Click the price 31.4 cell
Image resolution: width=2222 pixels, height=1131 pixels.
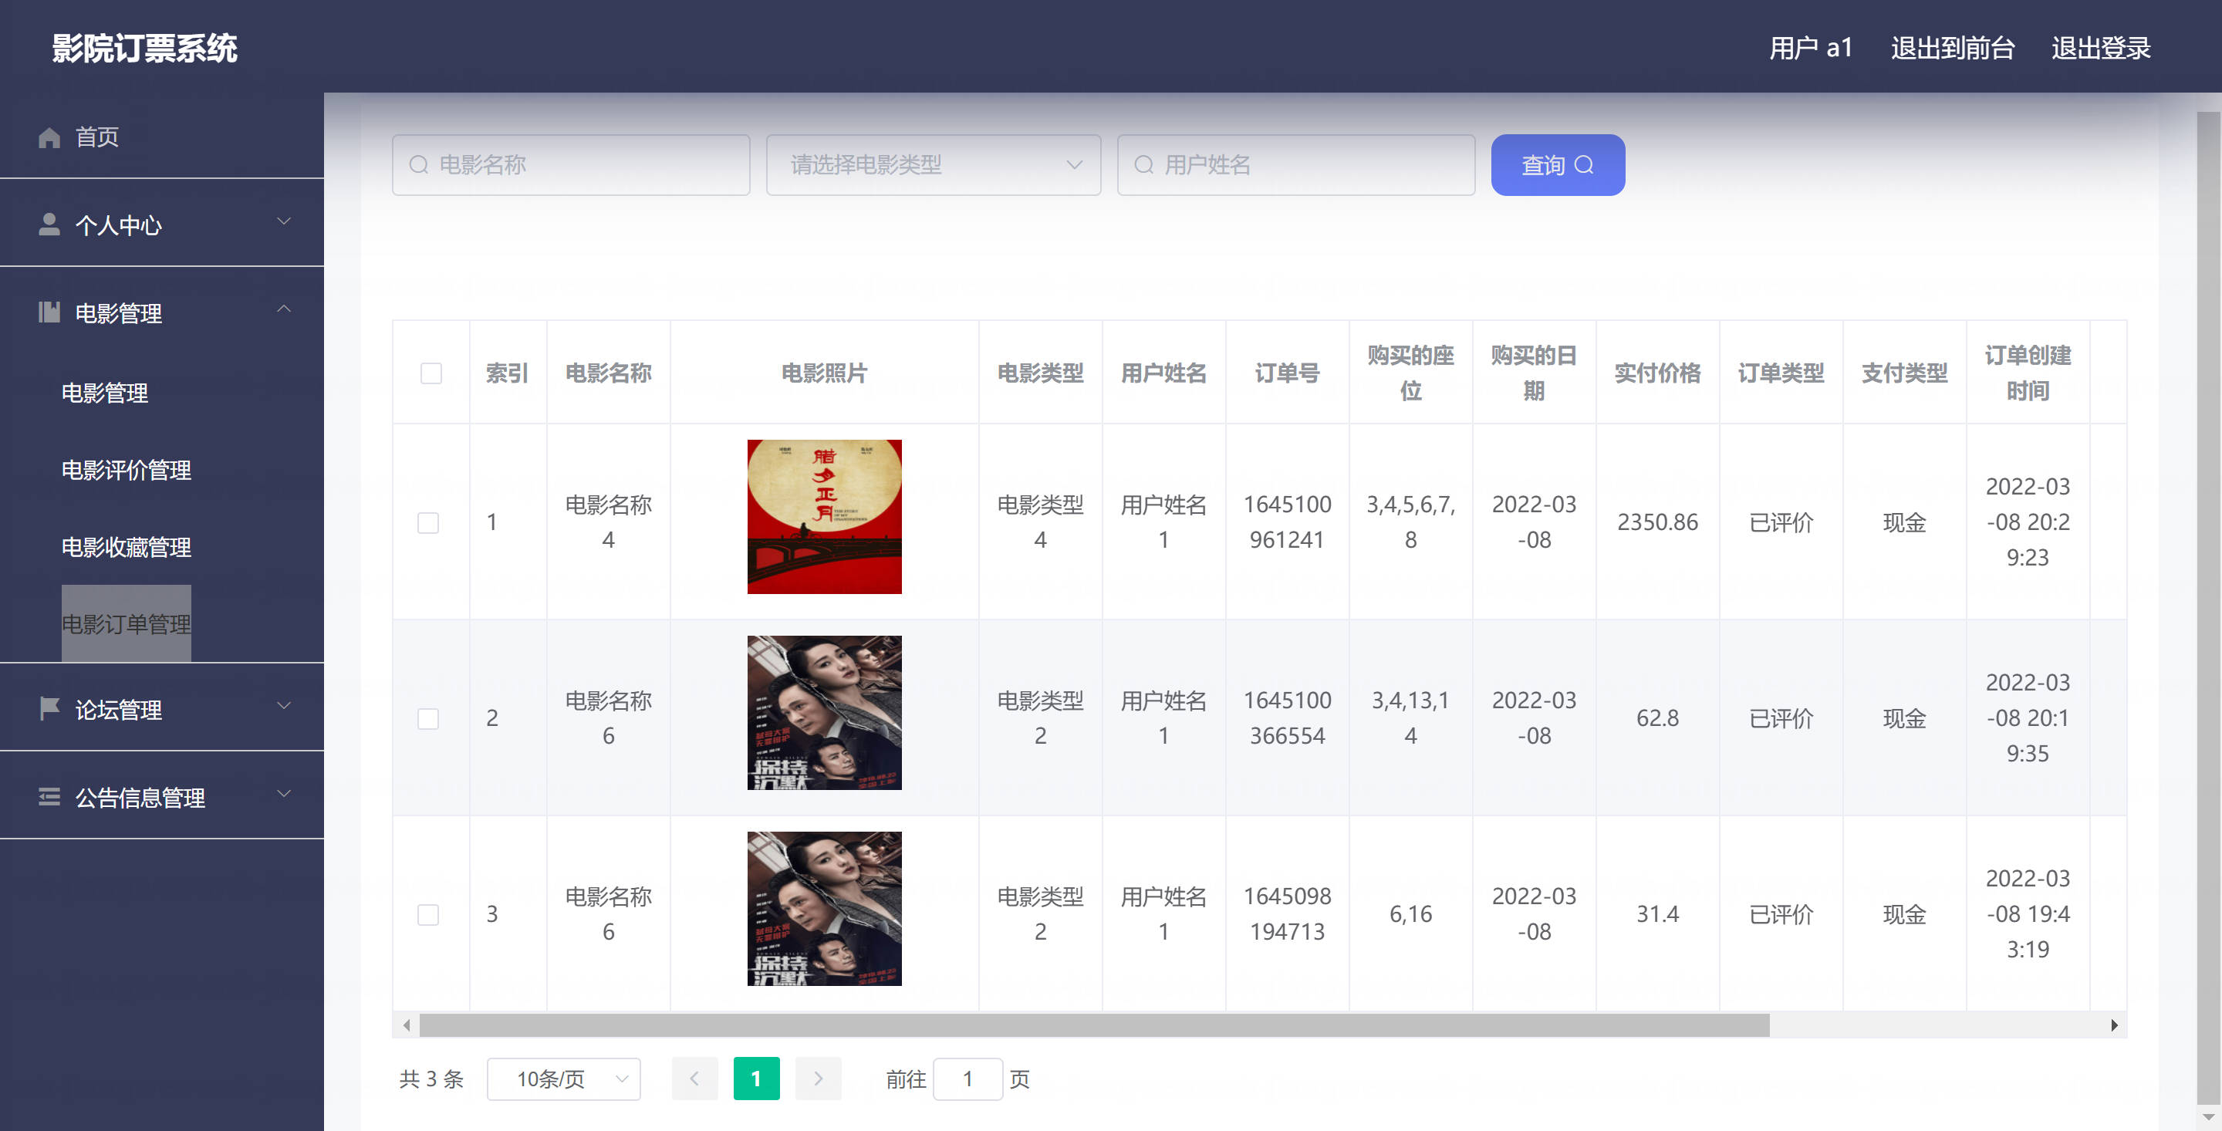click(1657, 913)
